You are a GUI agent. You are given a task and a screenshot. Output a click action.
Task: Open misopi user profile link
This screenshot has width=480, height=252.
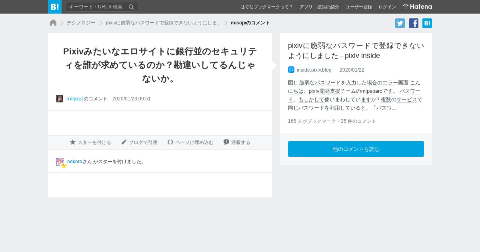pos(74,99)
